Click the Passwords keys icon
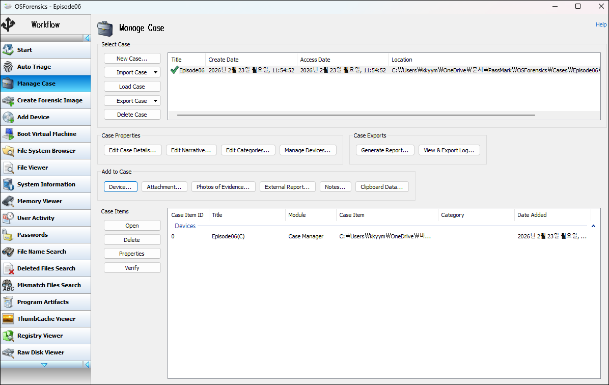This screenshot has width=609, height=385. pyautogui.click(x=8, y=235)
